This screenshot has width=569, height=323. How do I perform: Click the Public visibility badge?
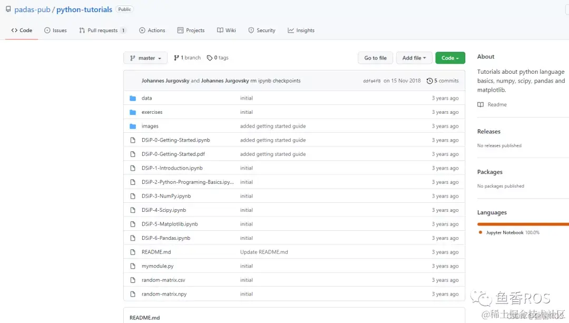[x=124, y=9]
